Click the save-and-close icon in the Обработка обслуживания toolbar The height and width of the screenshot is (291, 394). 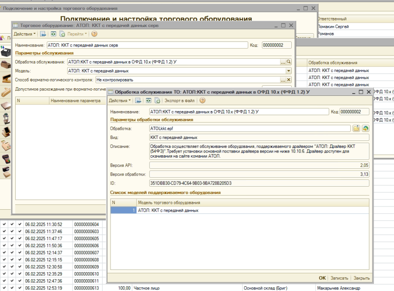[x=138, y=101]
